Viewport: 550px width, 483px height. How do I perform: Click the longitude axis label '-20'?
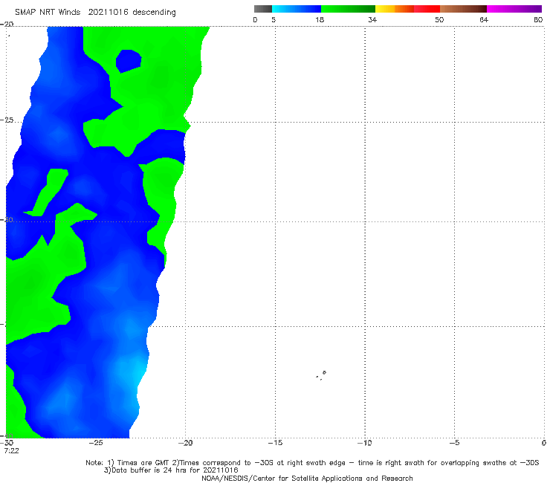[x=186, y=443]
